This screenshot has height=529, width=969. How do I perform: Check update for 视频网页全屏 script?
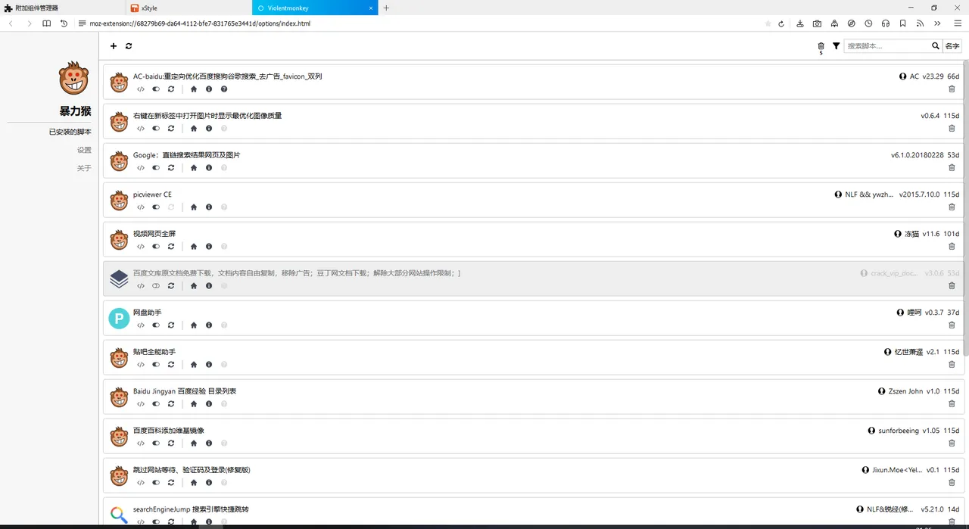click(171, 247)
